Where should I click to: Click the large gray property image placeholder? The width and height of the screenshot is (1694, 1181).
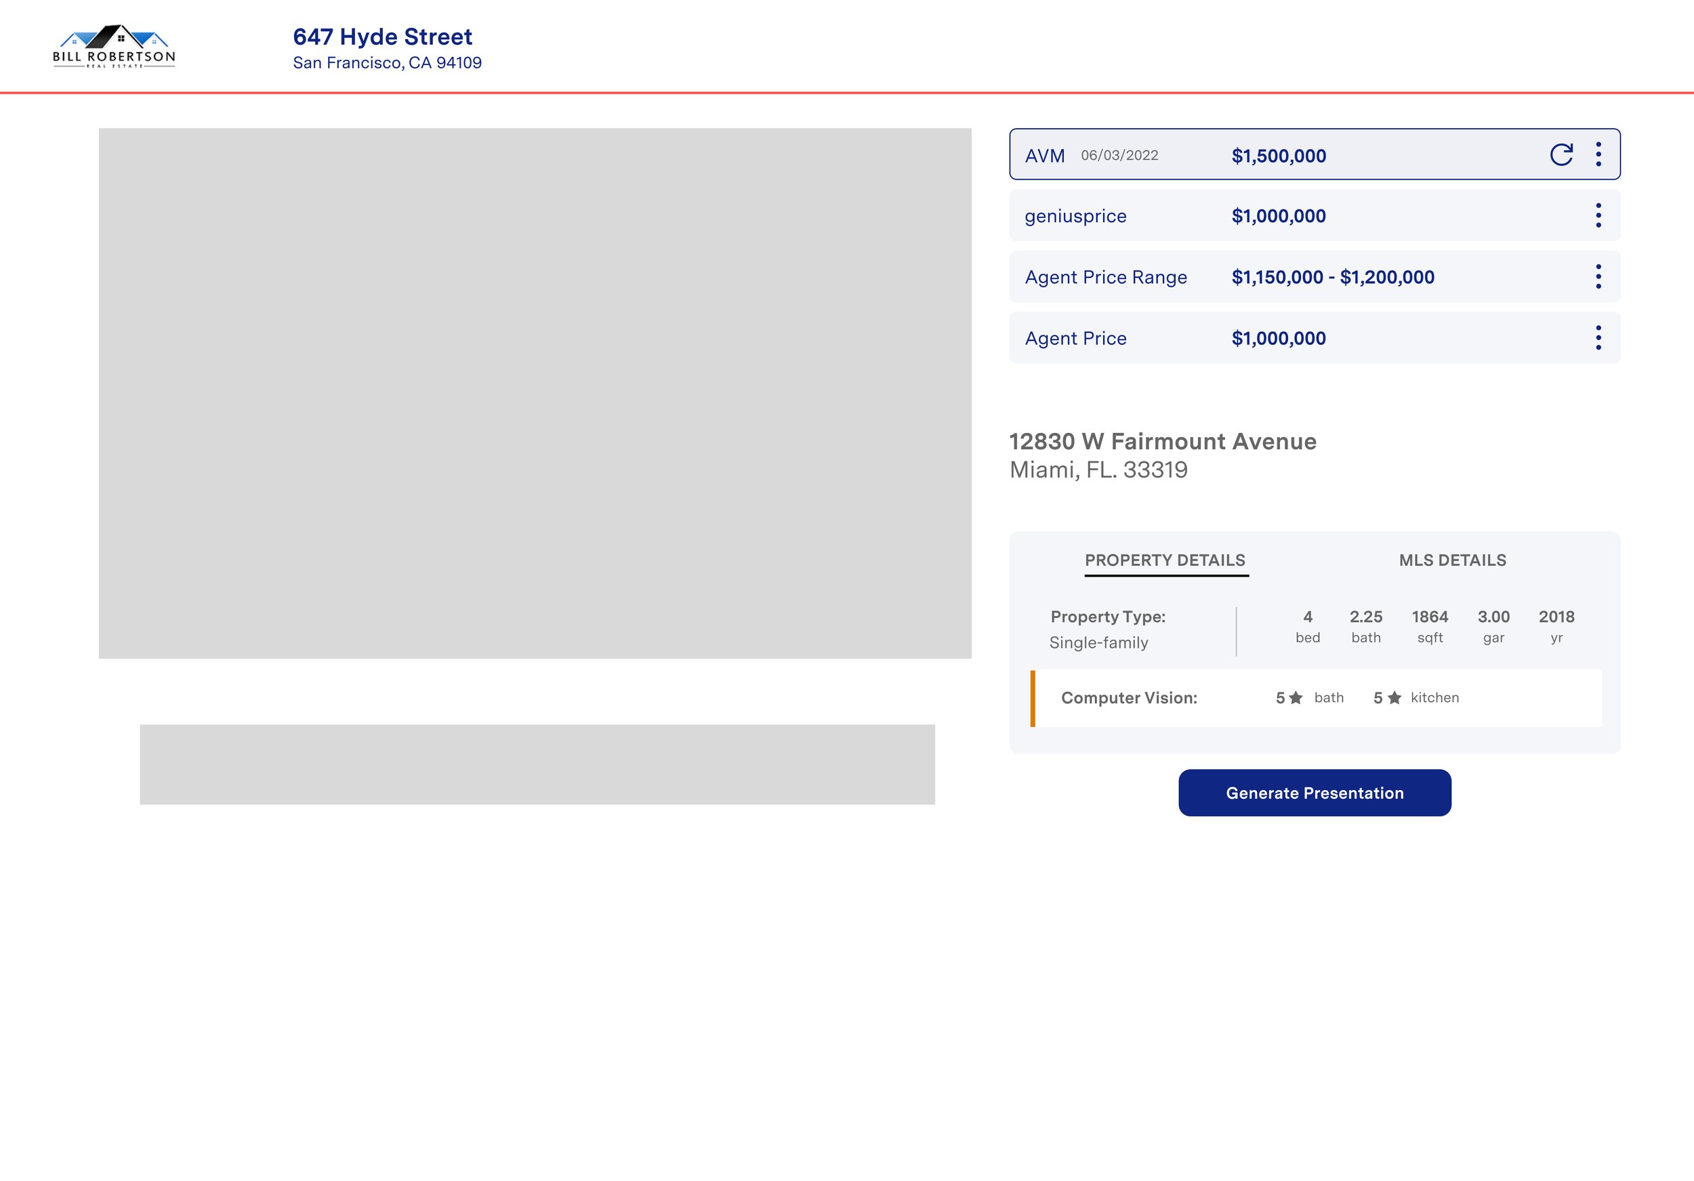pyautogui.click(x=535, y=393)
